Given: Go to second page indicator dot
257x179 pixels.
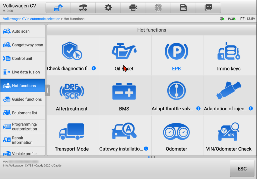Looking at the screenshot, I should pyautogui.click(x=152, y=157).
